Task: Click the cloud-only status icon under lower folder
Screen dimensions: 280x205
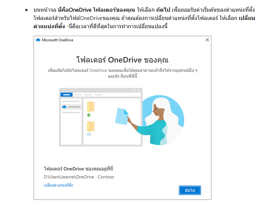Action: [x=89, y=134]
